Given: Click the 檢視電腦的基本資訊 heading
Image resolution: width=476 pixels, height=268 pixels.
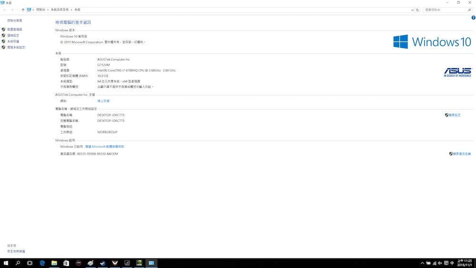Looking at the screenshot, I should [73, 22].
